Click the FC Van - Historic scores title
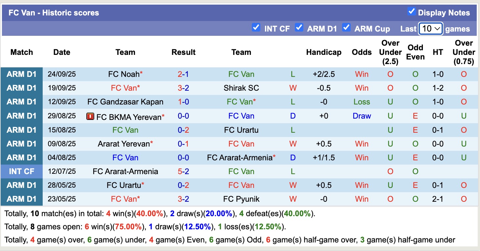This screenshot has height=251, width=480. pyautogui.click(x=53, y=12)
